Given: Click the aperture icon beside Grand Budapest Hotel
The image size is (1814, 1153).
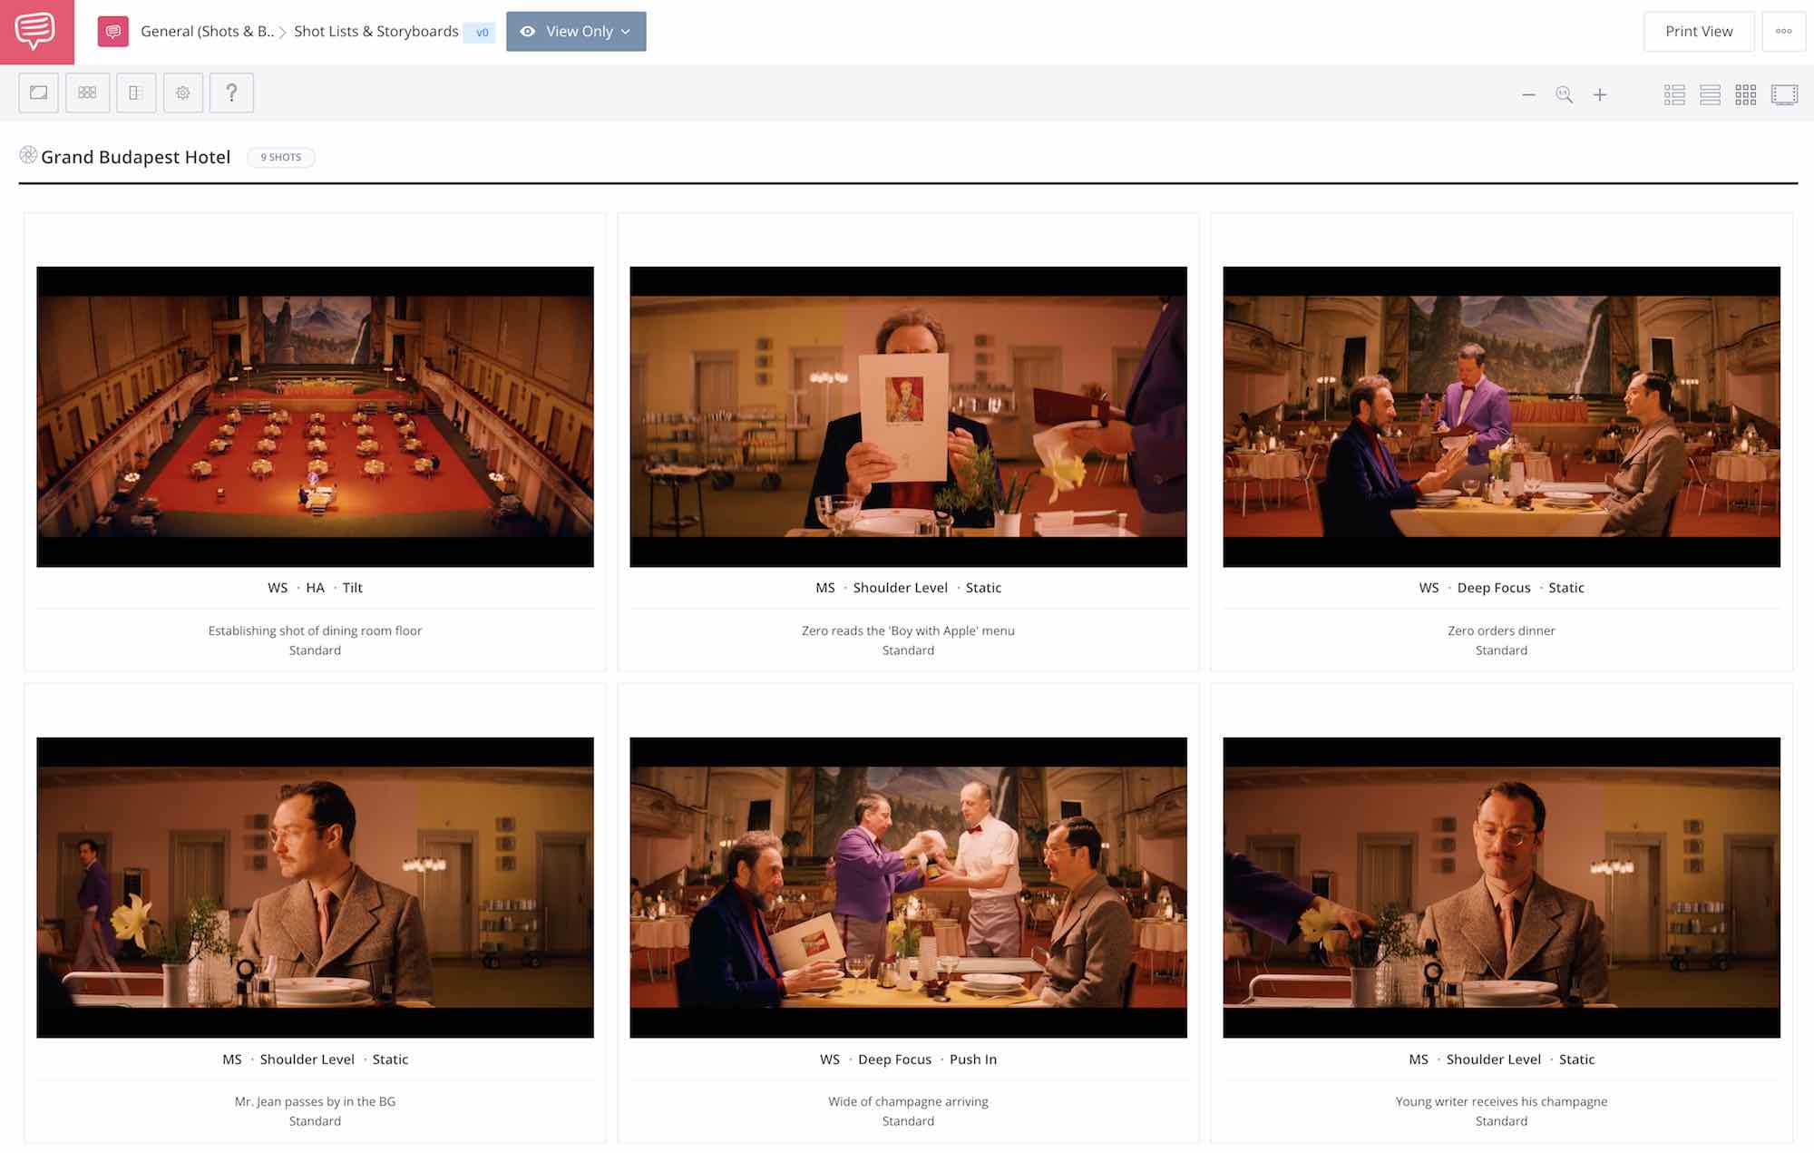Looking at the screenshot, I should (28, 155).
